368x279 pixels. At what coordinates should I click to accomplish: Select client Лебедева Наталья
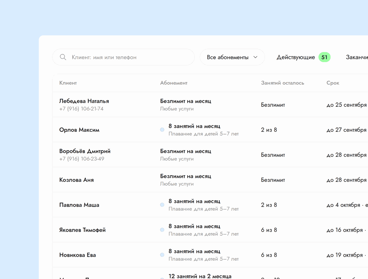[x=84, y=101]
